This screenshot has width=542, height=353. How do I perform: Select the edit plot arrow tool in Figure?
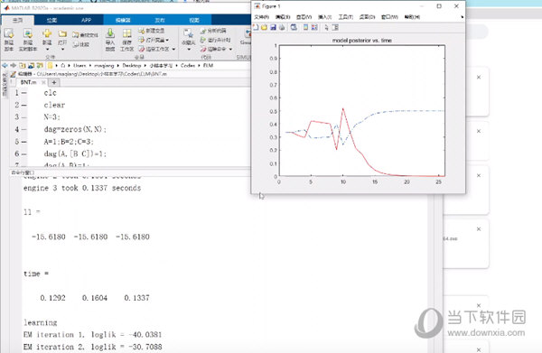tap(326, 27)
